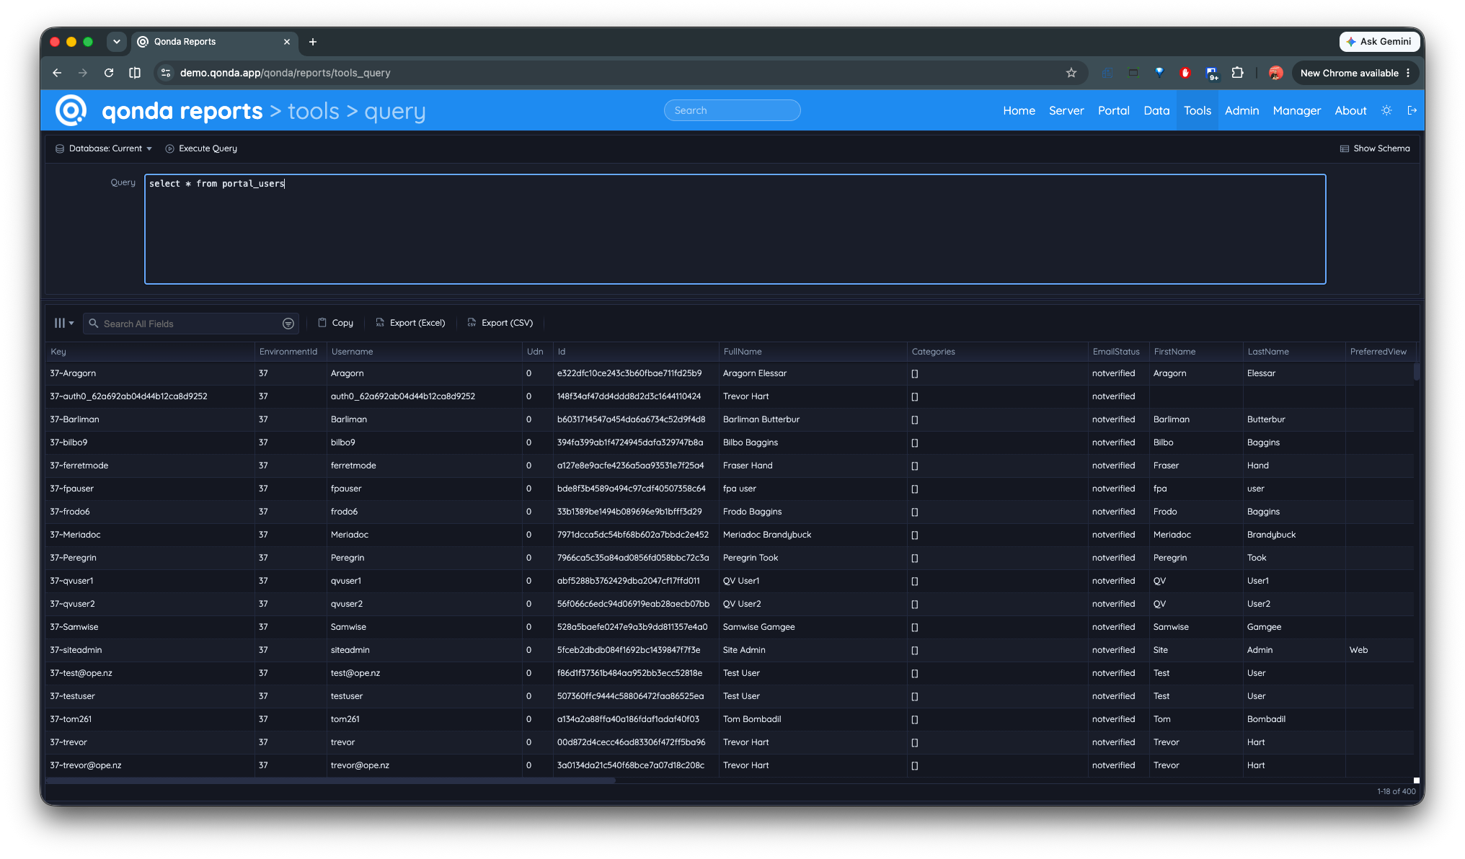The image size is (1465, 859).
Task: Toggle Categories checkbox for Site Admin row
Action: click(915, 651)
